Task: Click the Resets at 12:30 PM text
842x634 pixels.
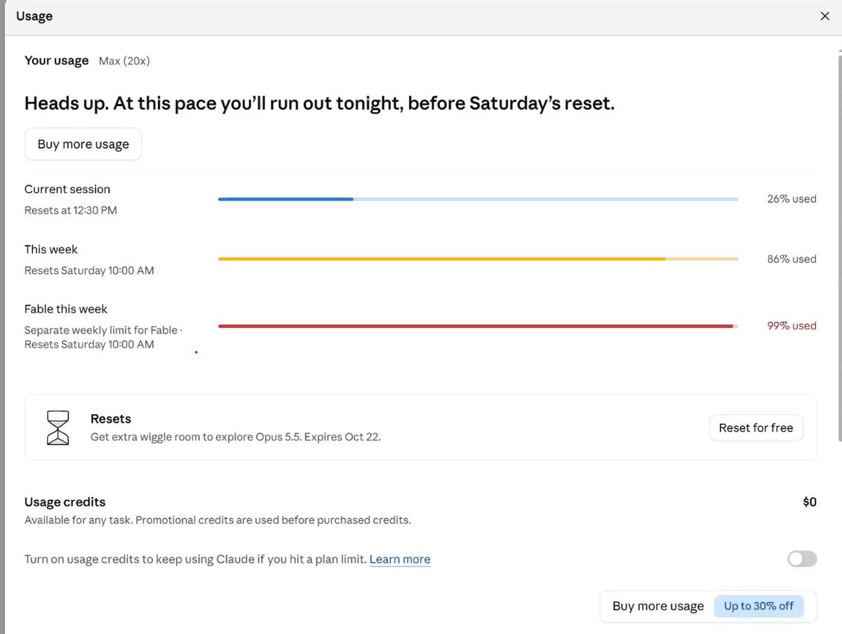Action: coord(71,211)
